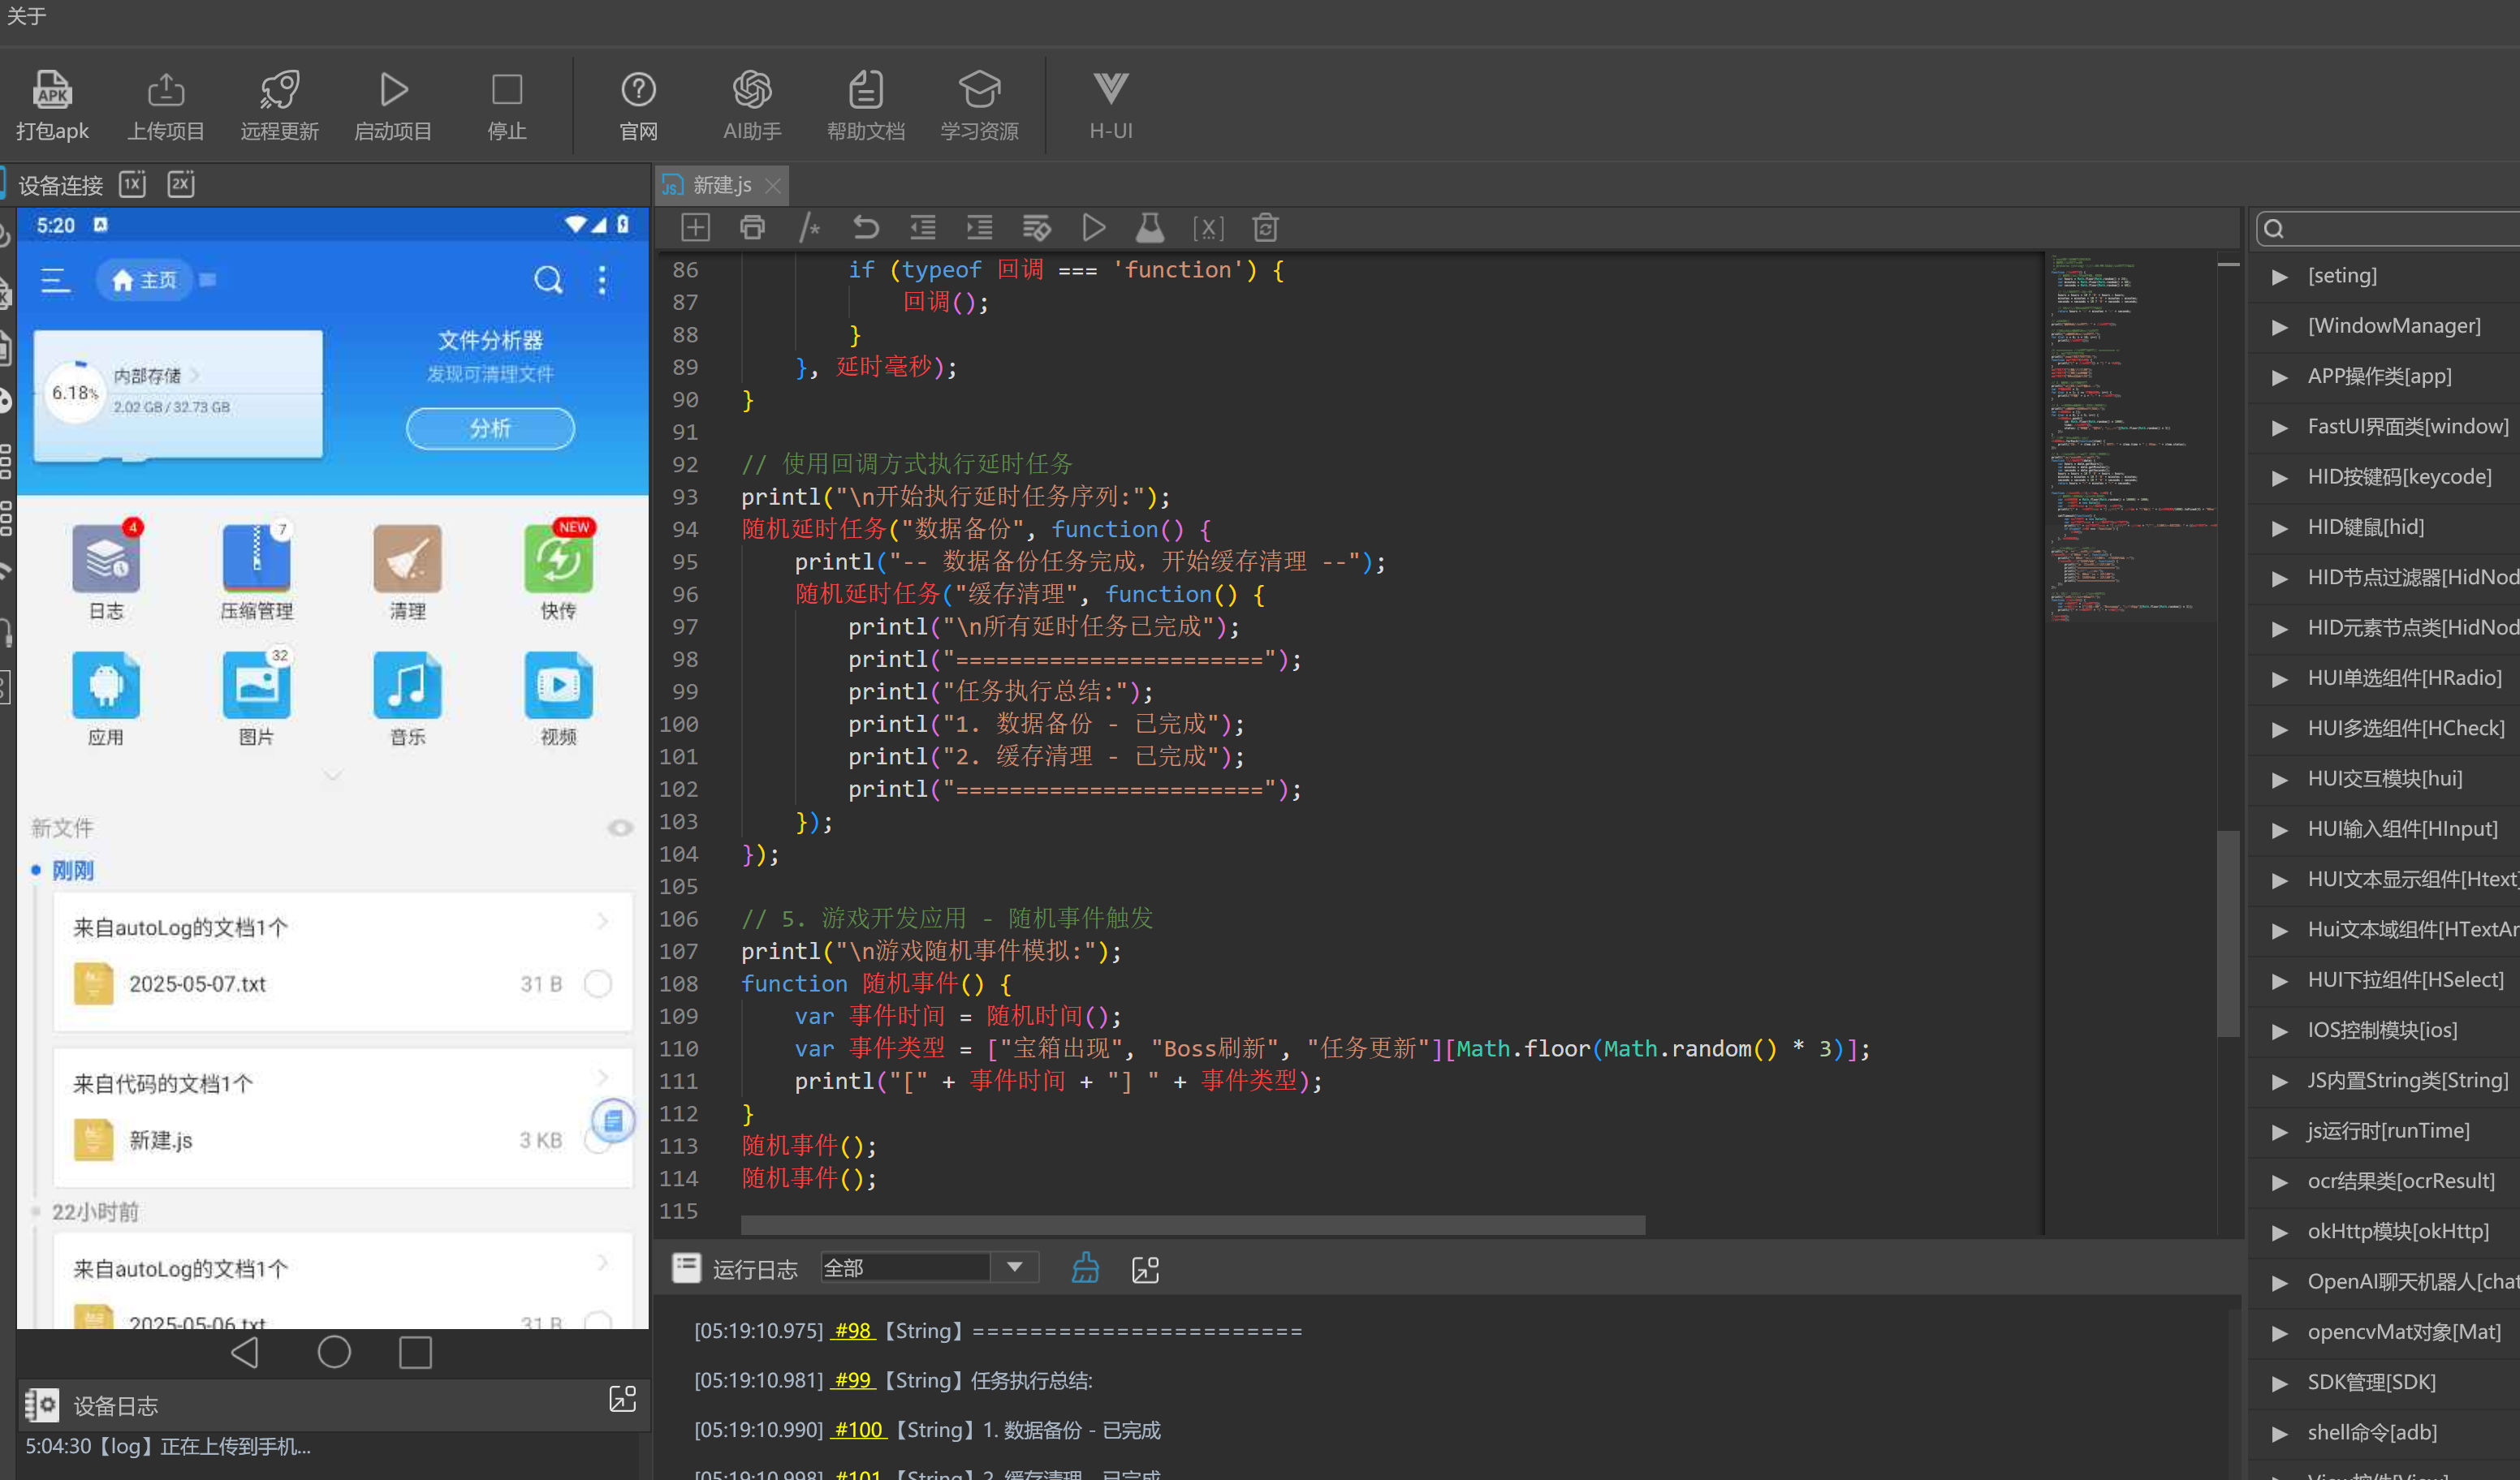This screenshot has height=1480, width=2520.
Task: Open log link #100
Action: point(859,1429)
